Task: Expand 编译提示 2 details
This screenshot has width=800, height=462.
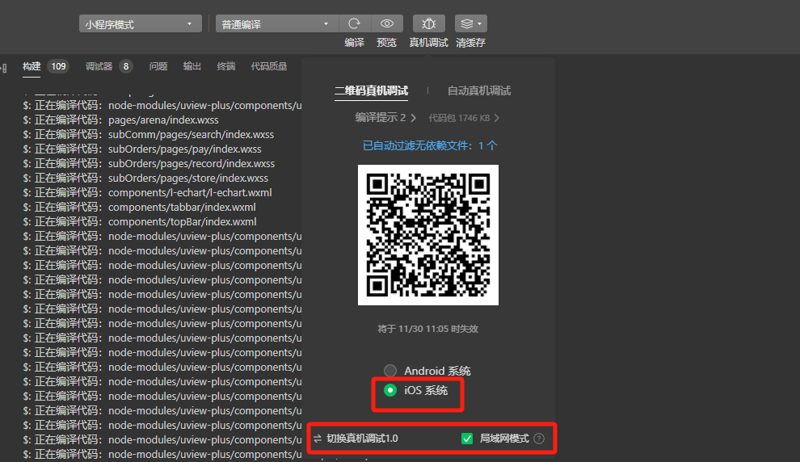Action: 385,118
